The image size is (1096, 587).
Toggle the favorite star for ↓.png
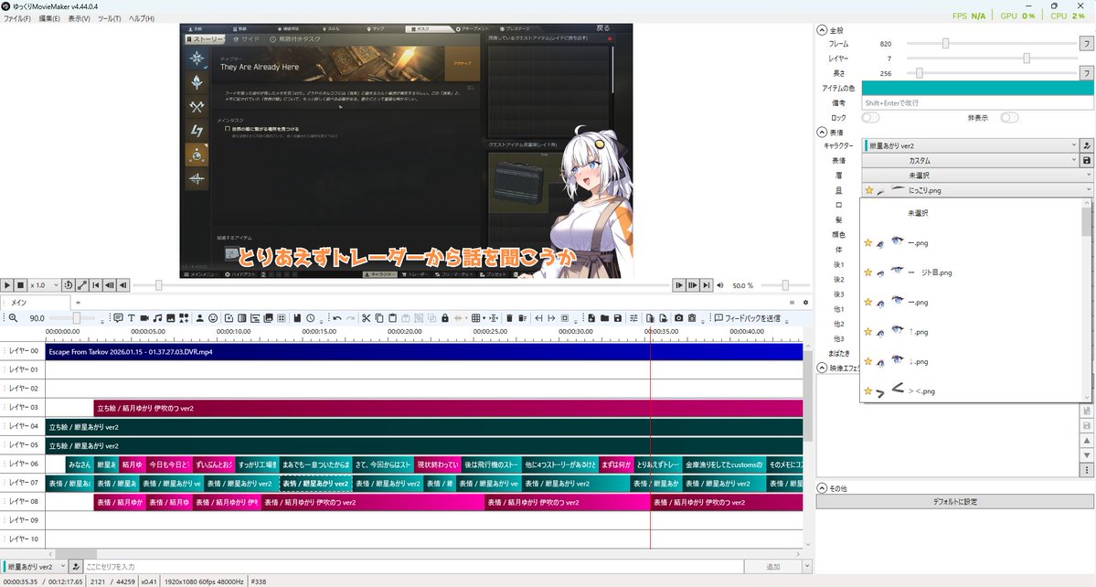(868, 361)
